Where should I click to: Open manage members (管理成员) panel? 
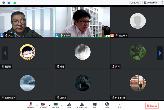(82, 105)
